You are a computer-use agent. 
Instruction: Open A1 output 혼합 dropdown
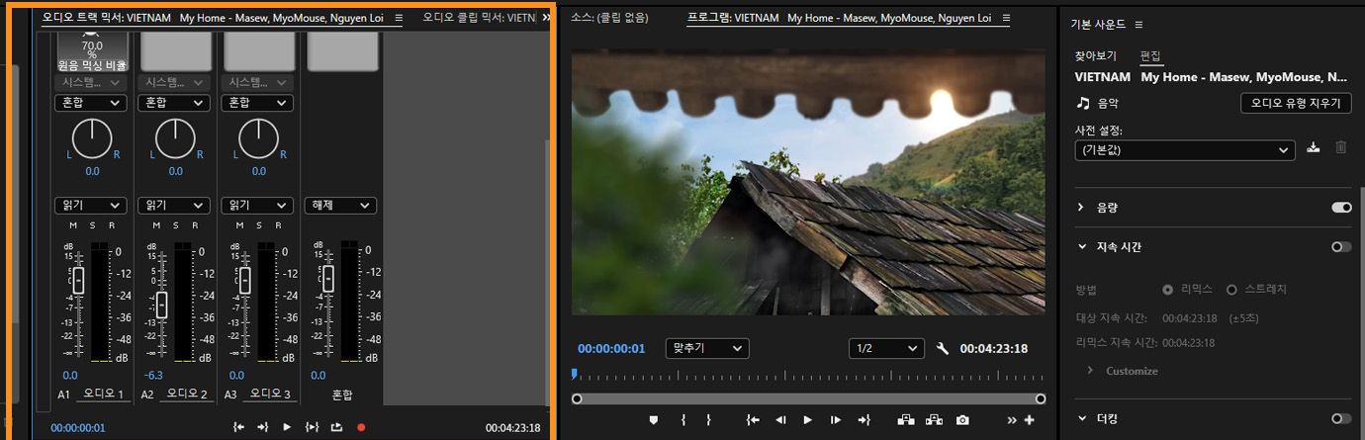91,103
